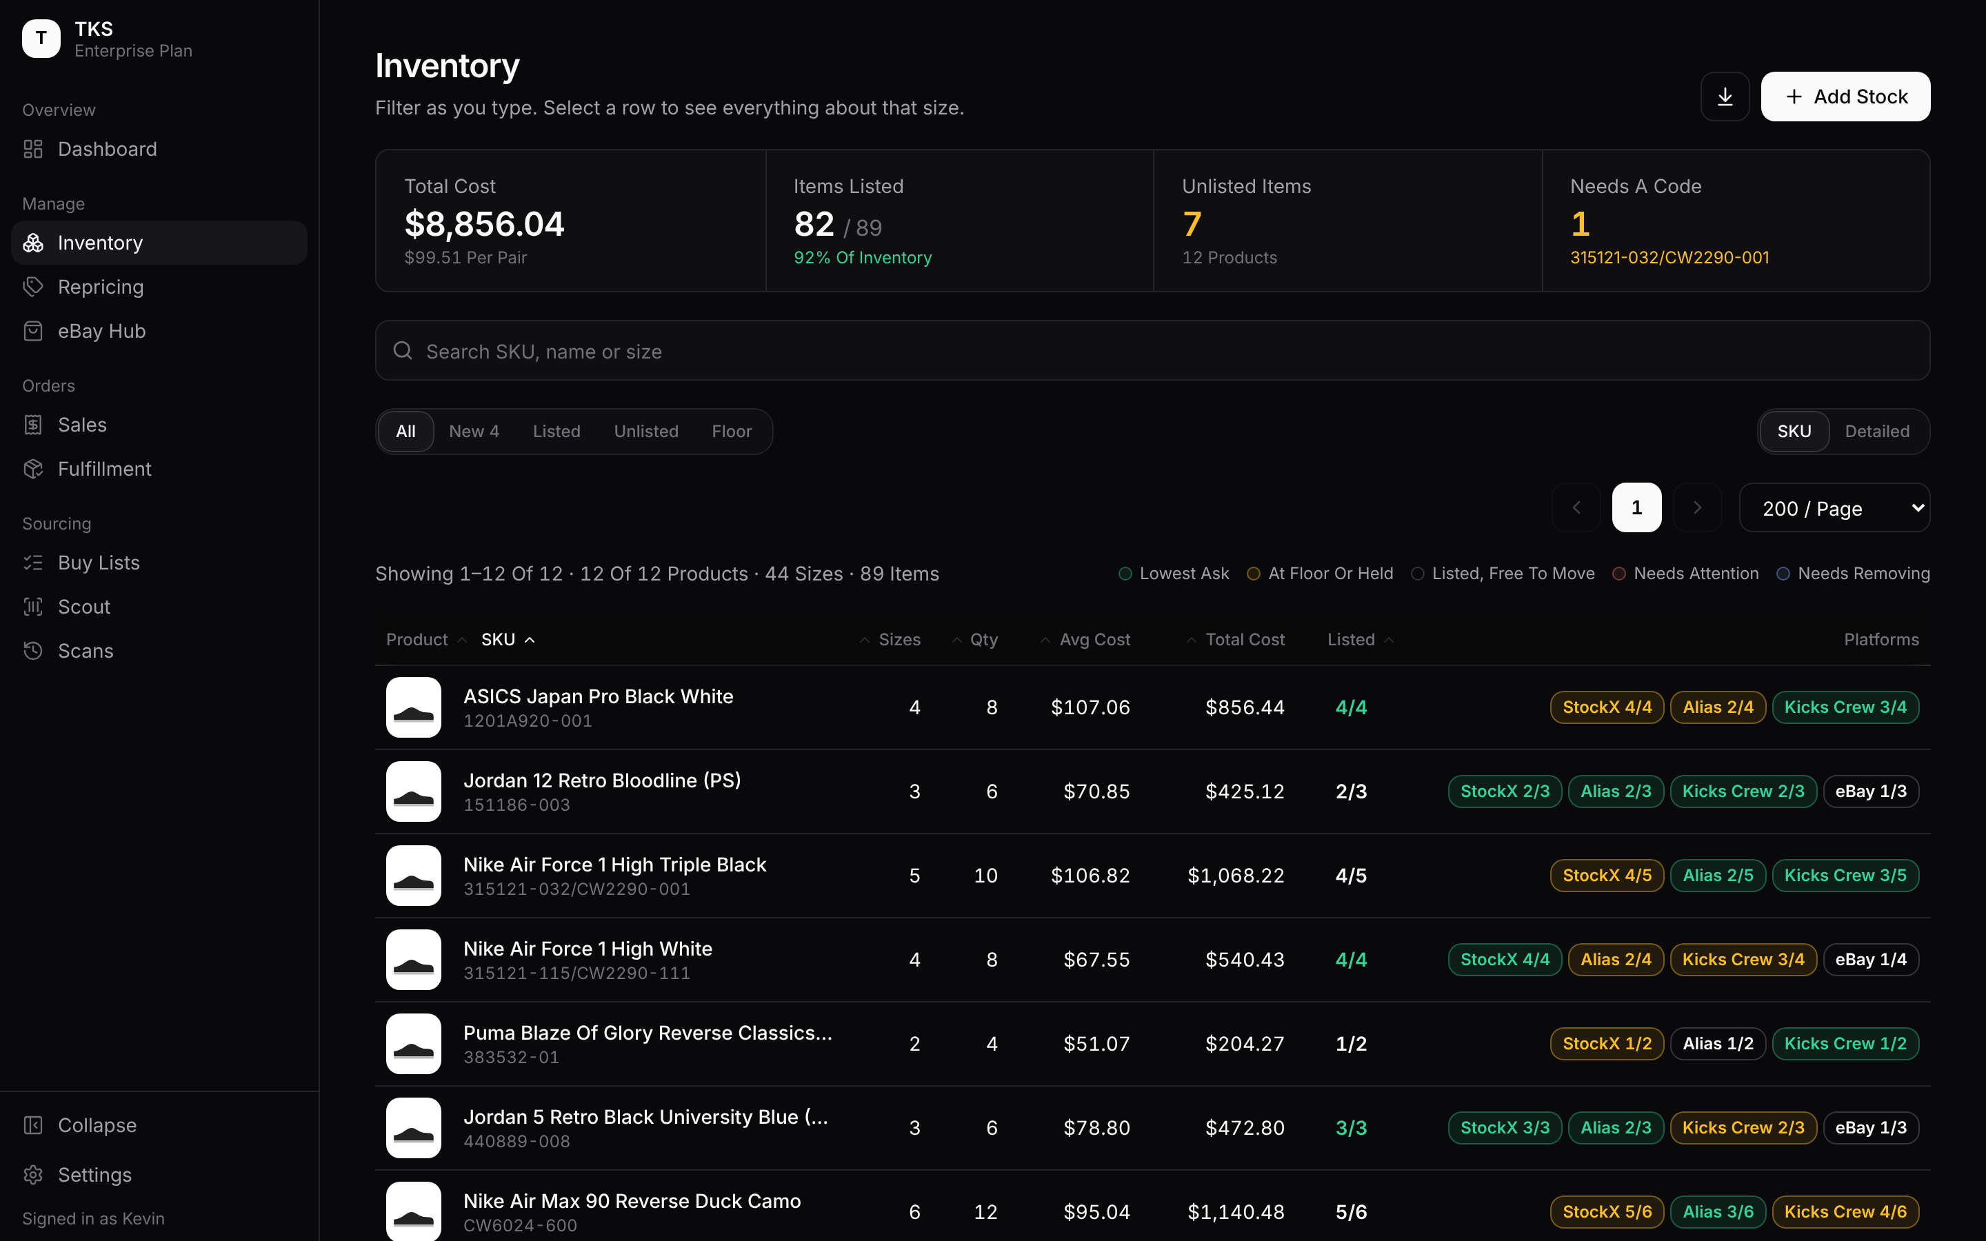Screen dimensions: 1986x1241
Task: Click the Add Stock button
Action: click(x=1845, y=97)
